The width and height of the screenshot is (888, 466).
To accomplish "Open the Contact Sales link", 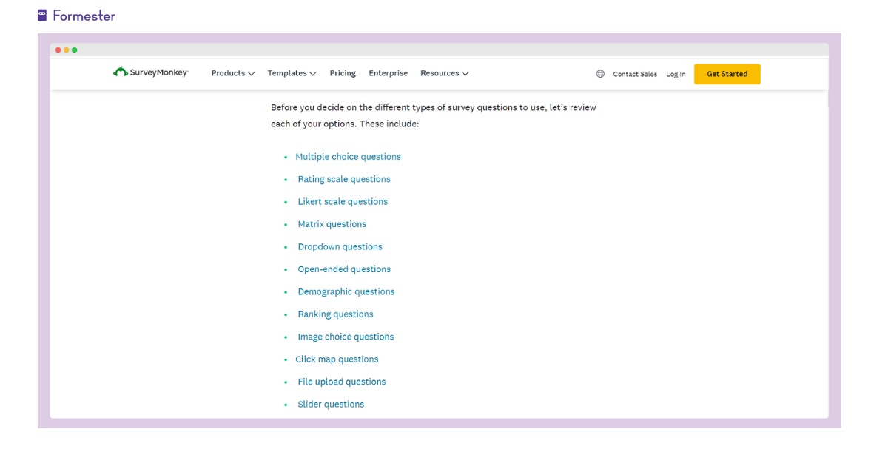I will [x=635, y=74].
